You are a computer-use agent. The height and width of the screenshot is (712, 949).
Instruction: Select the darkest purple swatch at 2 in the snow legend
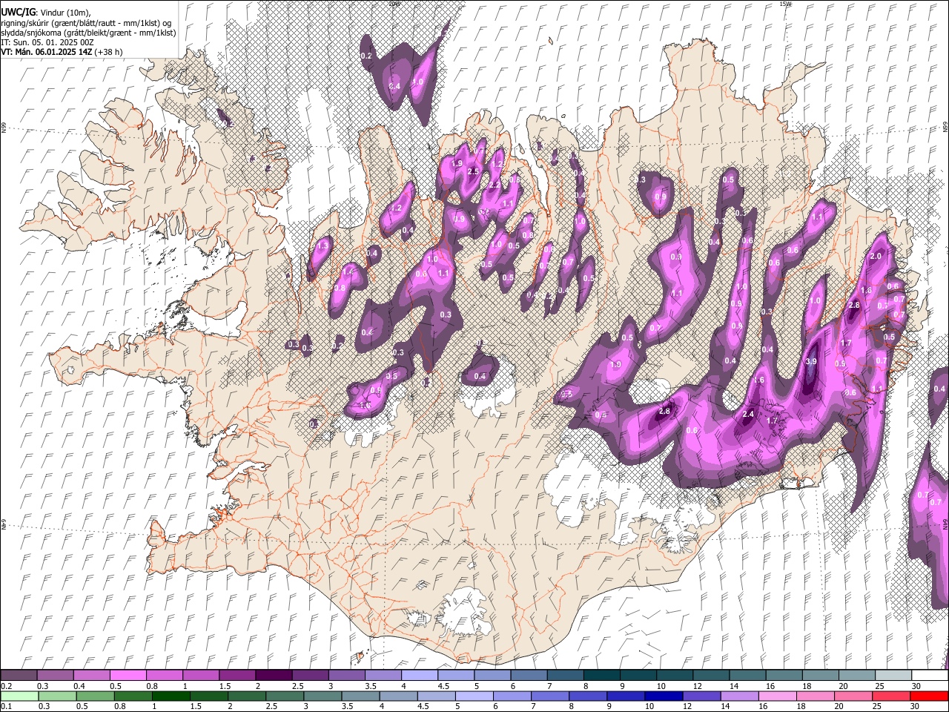(x=274, y=675)
